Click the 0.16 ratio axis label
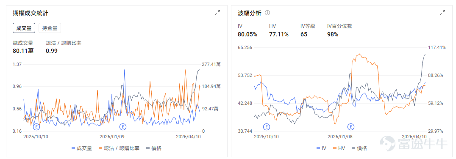Image resolution: width=456 pixels, height=159 pixels. 17,131
